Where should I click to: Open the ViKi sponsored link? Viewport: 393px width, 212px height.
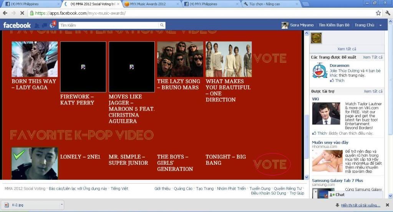(x=315, y=99)
